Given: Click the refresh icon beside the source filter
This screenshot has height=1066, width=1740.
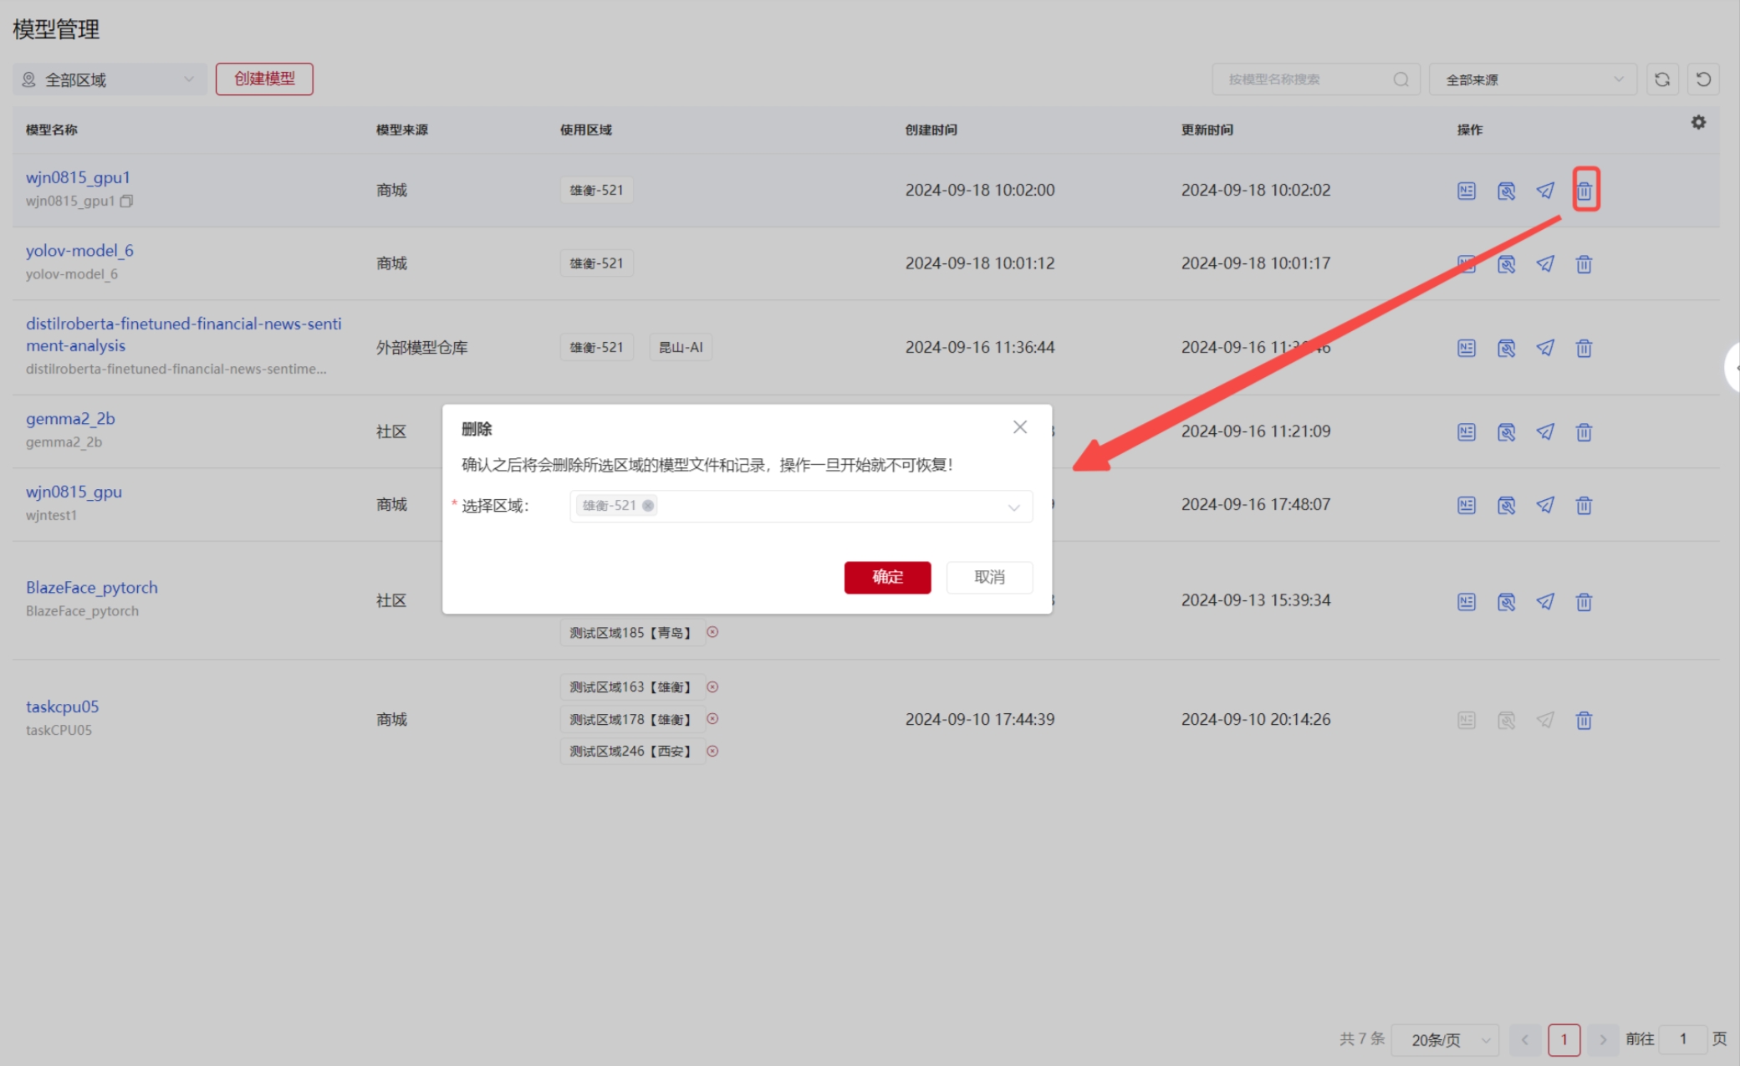Looking at the screenshot, I should coord(1662,79).
